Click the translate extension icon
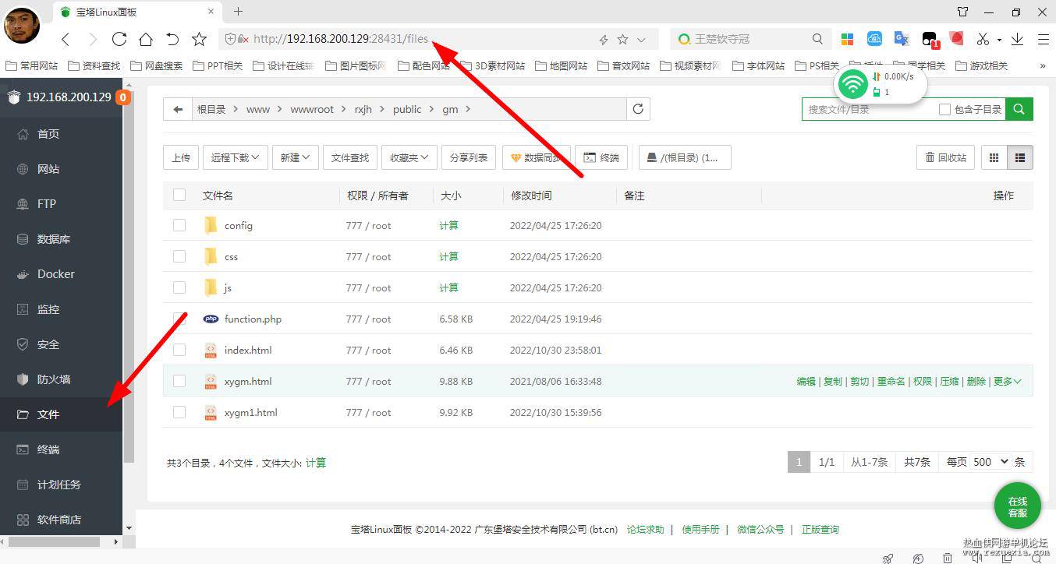This screenshot has height=564, width=1056. (901, 39)
